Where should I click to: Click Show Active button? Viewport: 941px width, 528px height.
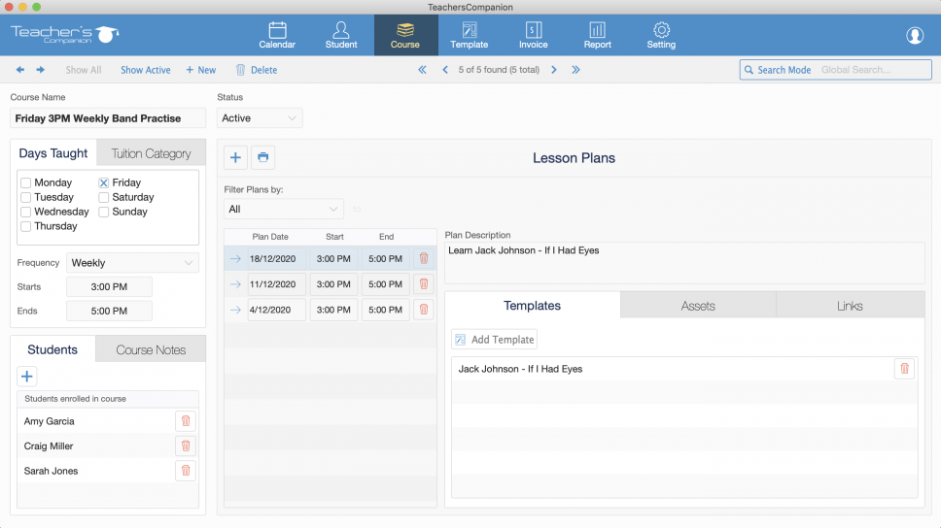coord(145,70)
